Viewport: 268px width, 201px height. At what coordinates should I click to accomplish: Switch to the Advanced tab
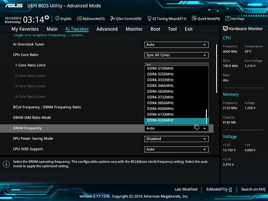pos(107,29)
